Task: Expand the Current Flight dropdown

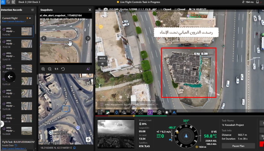Action: tap(30, 18)
